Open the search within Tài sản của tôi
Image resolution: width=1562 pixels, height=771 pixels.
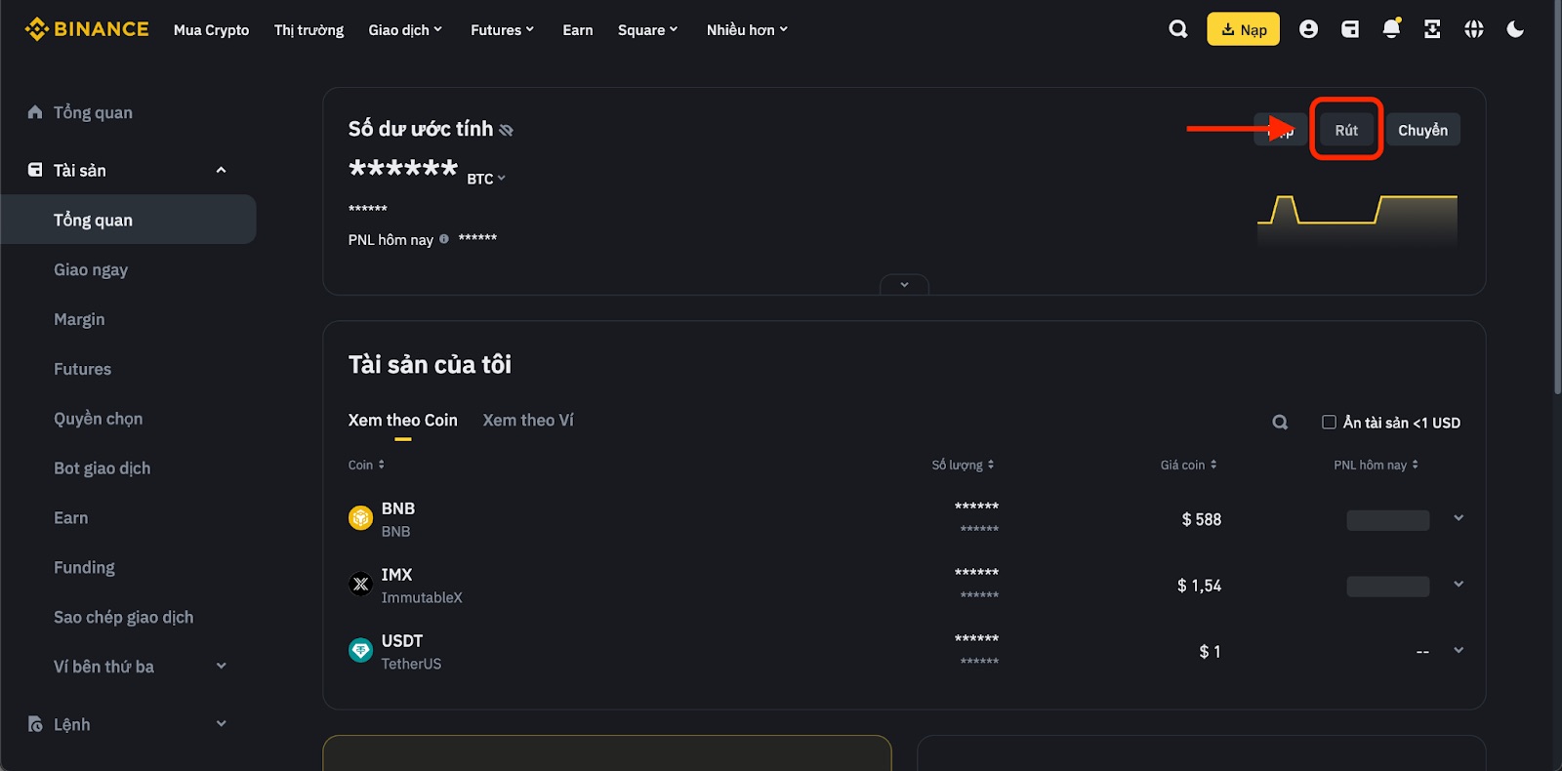pos(1279,422)
